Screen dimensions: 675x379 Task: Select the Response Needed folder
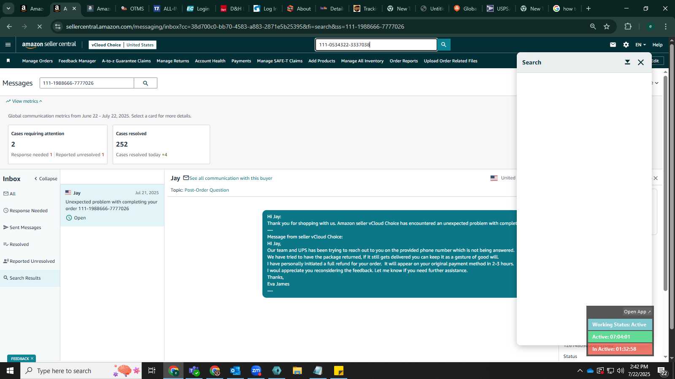pos(25,211)
